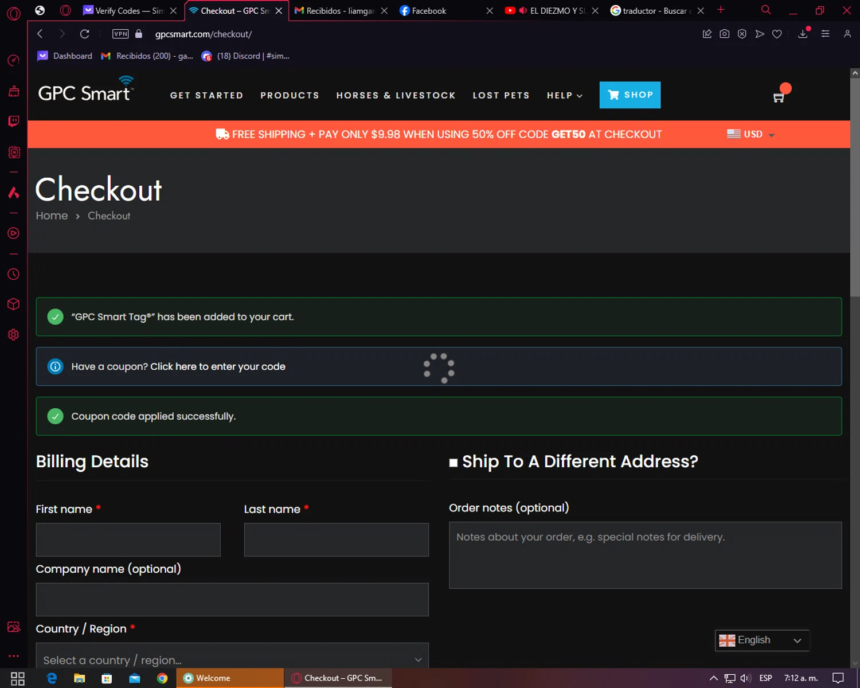Image resolution: width=860 pixels, height=688 pixels.
Task: Expand the HELP dropdown menu
Action: click(565, 95)
